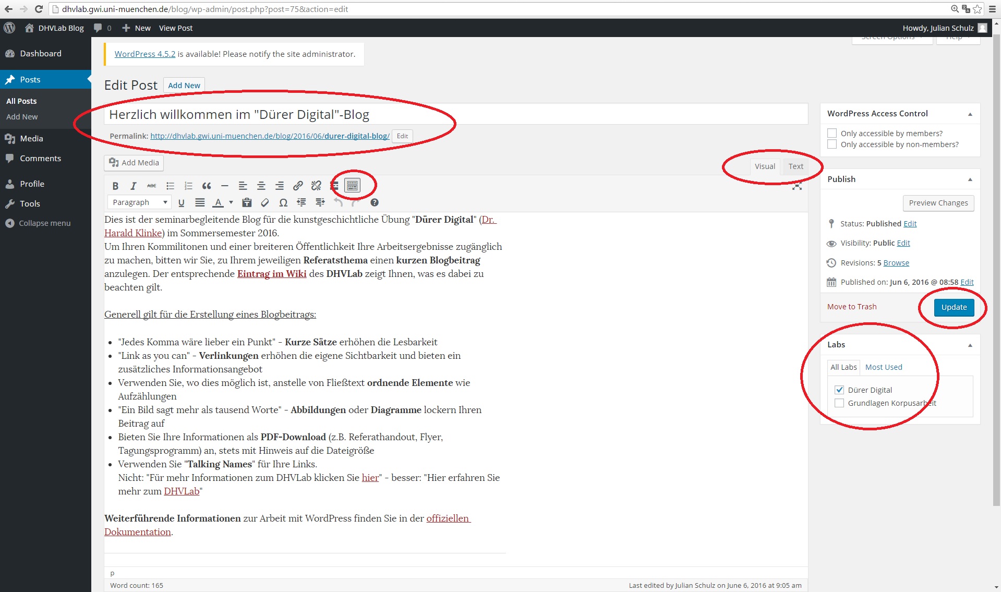This screenshot has width=1001, height=592.
Task: Apply italic formatting
Action: click(133, 186)
